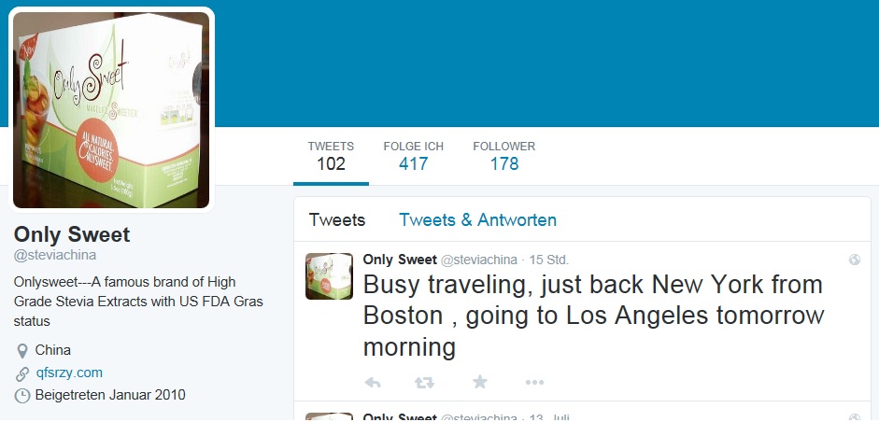Image resolution: width=879 pixels, height=422 pixels.
Task: Click the location pin icon beside China
Action: pos(22,351)
